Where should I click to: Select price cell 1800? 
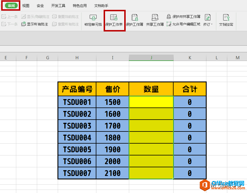tap(113, 138)
